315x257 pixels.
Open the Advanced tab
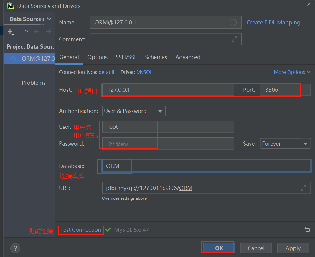(x=188, y=57)
